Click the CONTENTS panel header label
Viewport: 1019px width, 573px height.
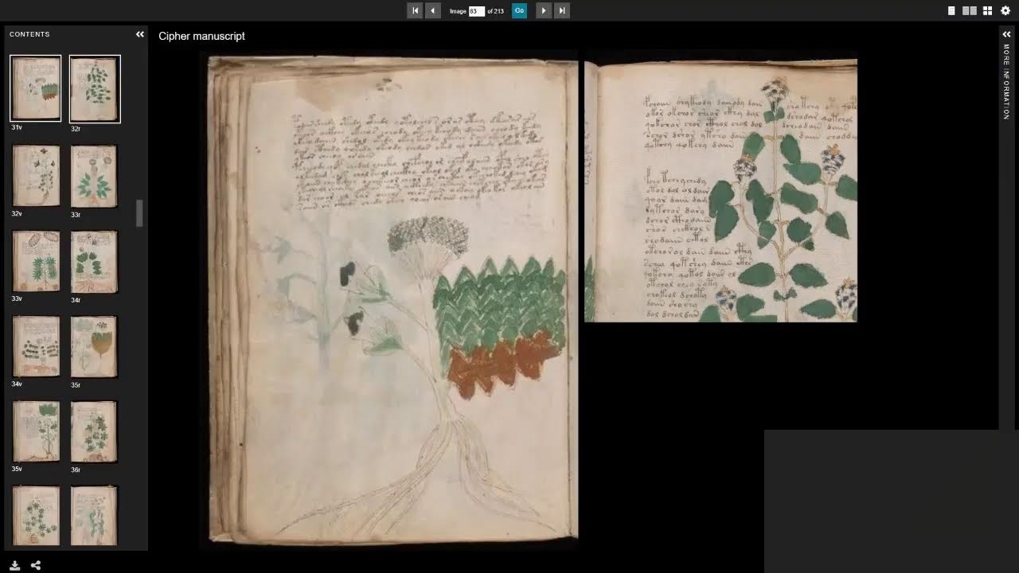click(29, 34)
